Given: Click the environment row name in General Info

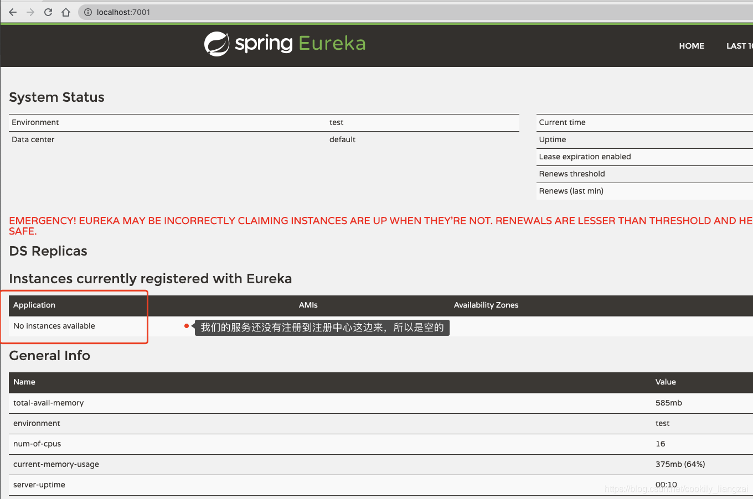Looking at the screenshot, I should [x=37, y=423].
